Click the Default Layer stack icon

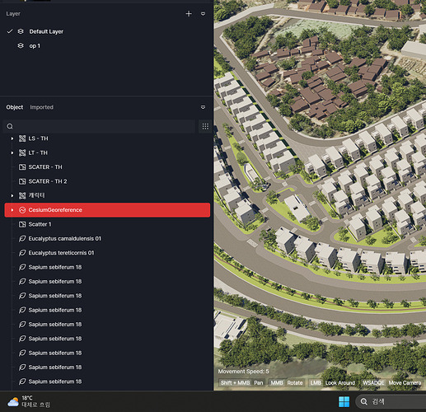(21, 31)
